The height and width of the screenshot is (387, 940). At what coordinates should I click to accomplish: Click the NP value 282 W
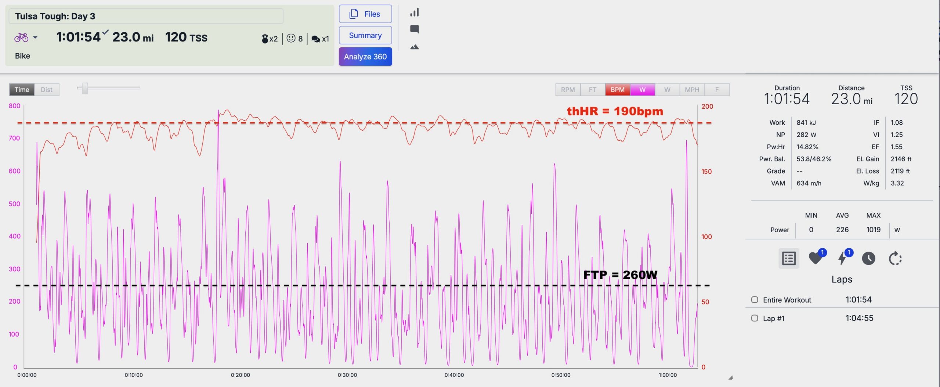pyautogui.click(x=806, y=135)
